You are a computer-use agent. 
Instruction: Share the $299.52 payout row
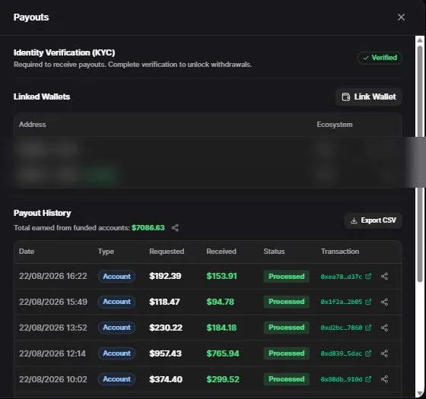[x=384, y=379]
